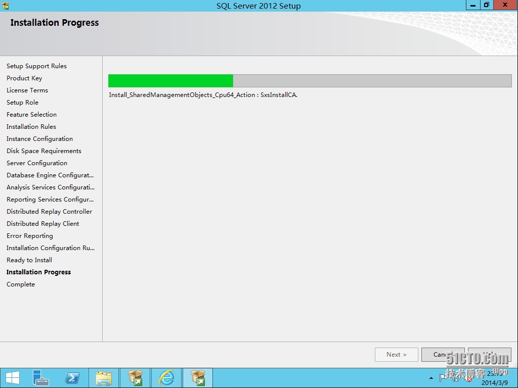Select the Analysis Services Configuration step
This screenshot has width=518, height=388.
[51, 187]
